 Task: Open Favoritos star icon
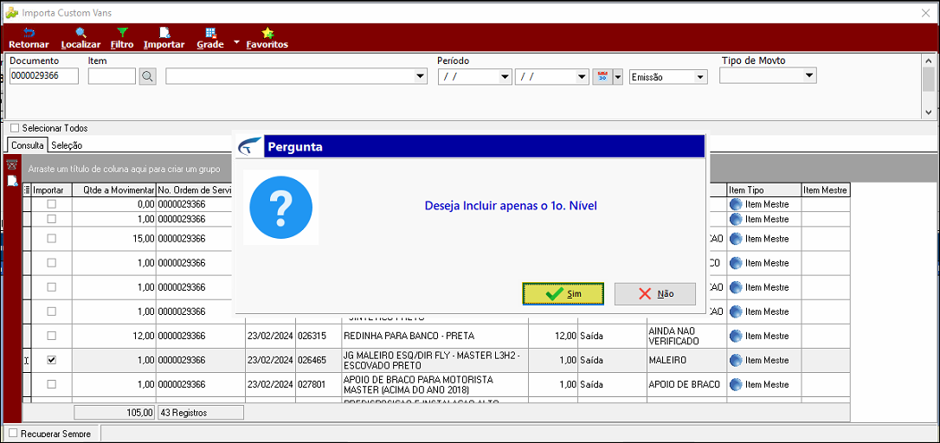click(267, 33)
